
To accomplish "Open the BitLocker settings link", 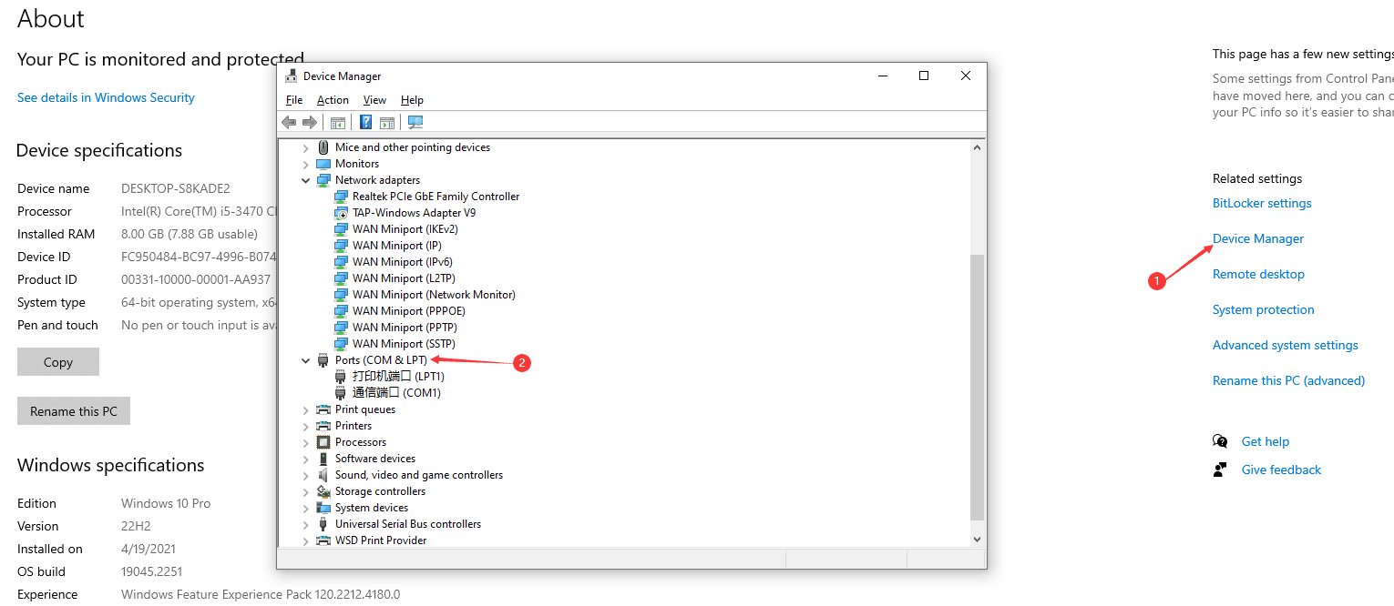I will (x=1262, y=204).
